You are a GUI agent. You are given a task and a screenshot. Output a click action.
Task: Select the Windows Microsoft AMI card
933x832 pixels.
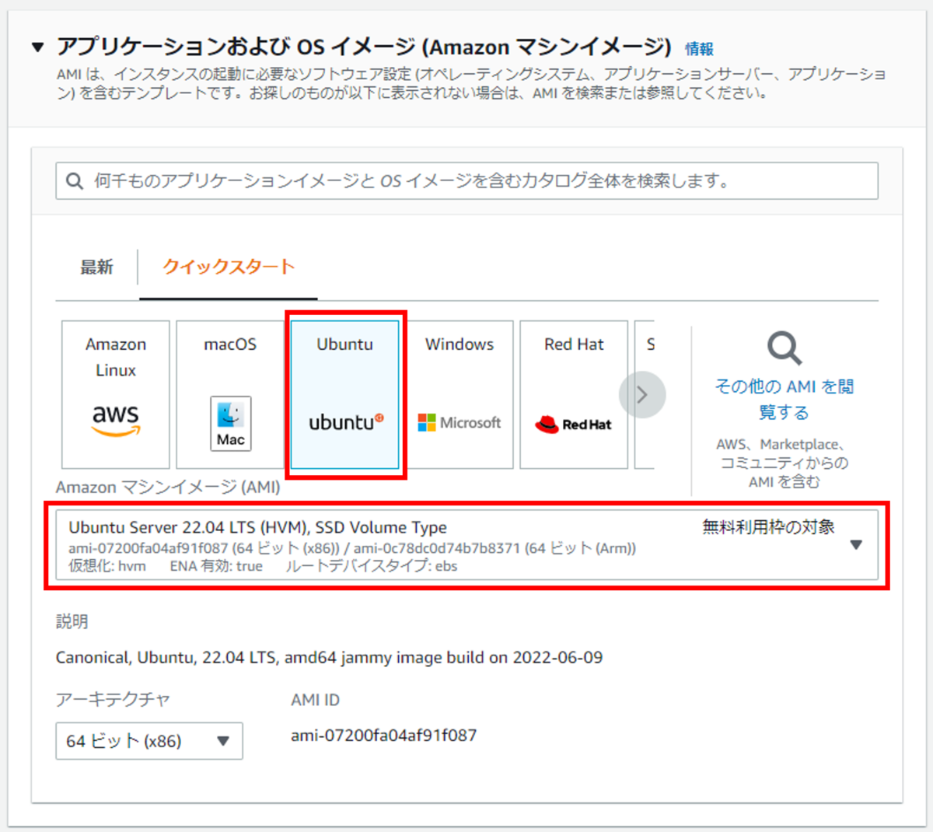(x=460, y=394)
